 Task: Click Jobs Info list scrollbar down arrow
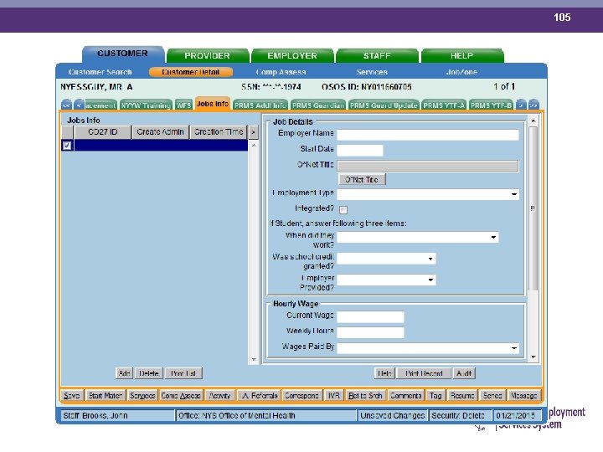pos(254,360)
